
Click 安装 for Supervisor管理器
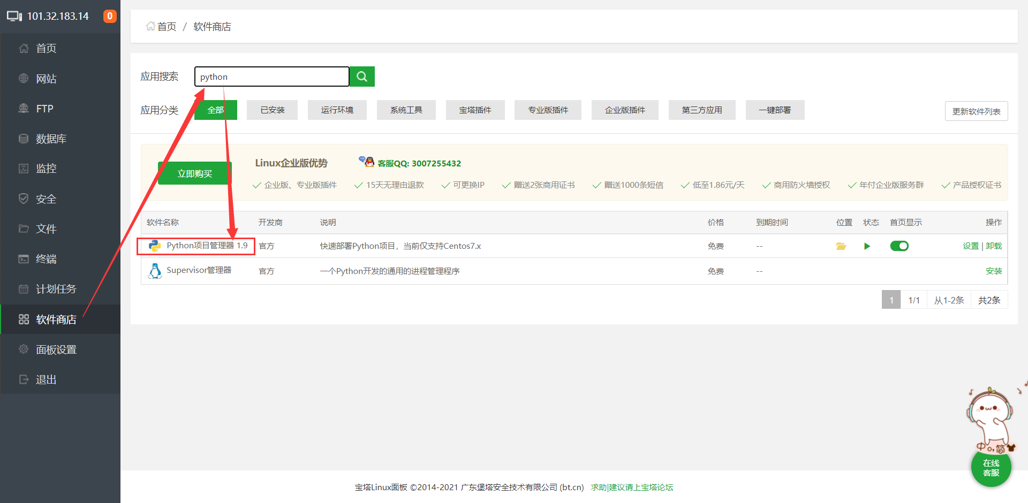pos(994,271)
